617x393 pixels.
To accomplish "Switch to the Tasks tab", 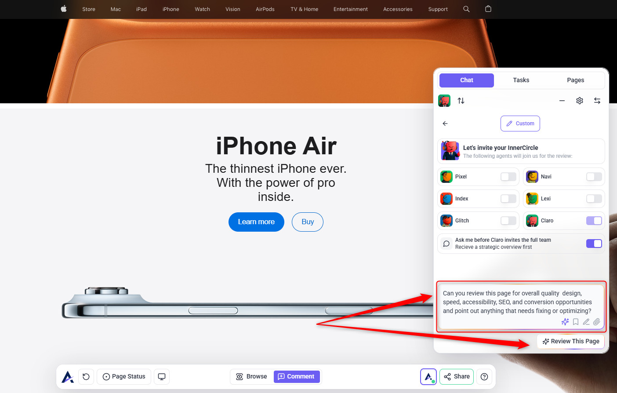I will (x=521, y=80).
